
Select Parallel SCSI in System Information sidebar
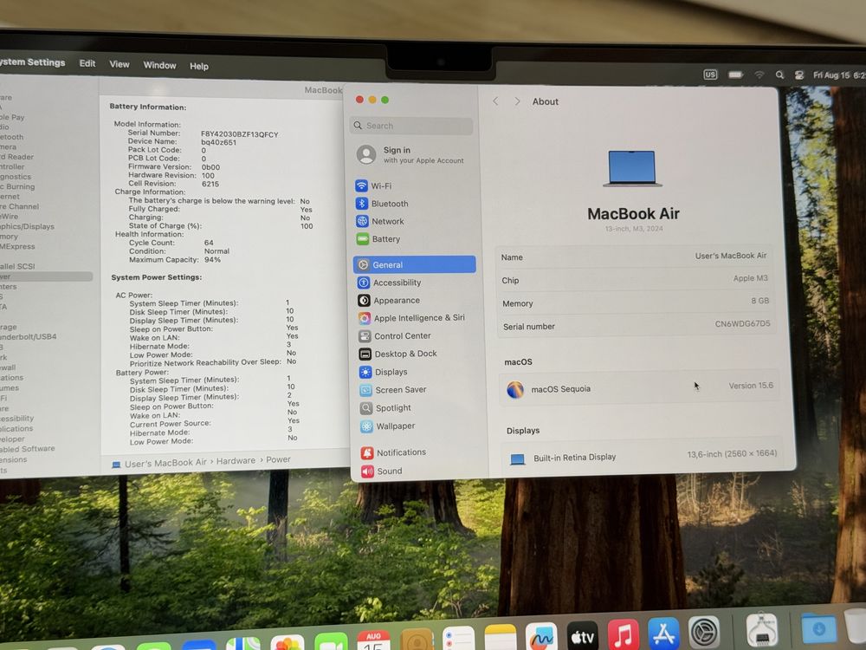click(17, 266)
